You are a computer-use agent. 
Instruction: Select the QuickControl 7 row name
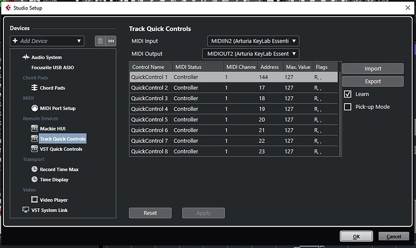click(x=150, y=141)
